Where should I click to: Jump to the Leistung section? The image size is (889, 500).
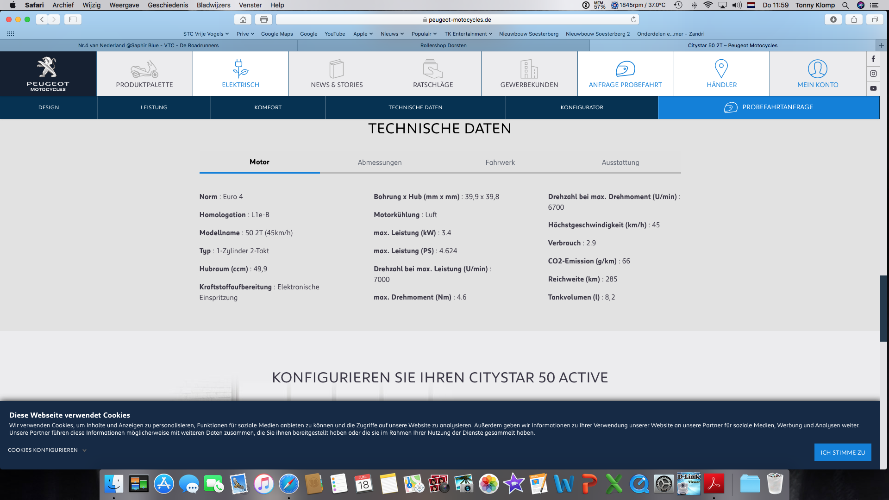coord(154,107)
